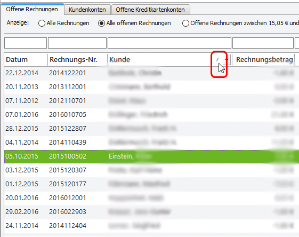The width and height of the screenshot is (299, 237).
Task: Select invoice row 2014122201
Action: pos(151,73)
